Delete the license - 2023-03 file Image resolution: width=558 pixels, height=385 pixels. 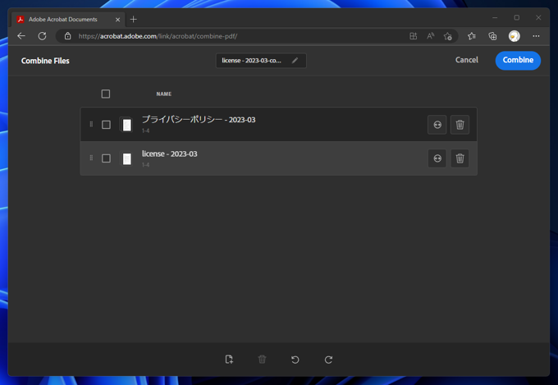tap(460, 158)
